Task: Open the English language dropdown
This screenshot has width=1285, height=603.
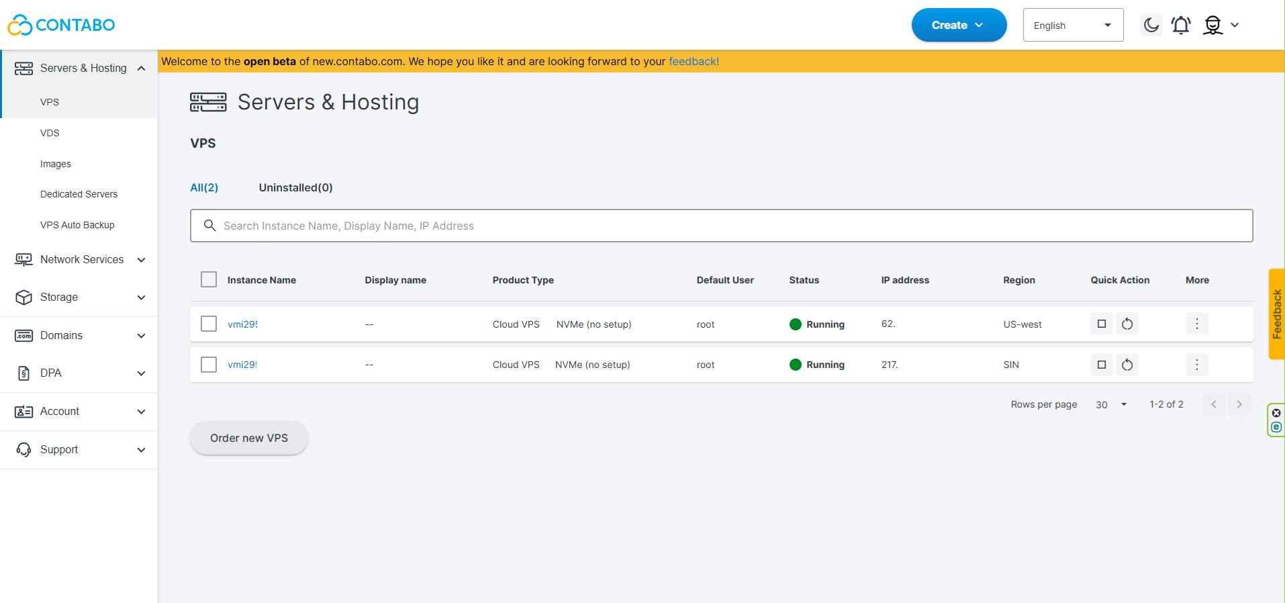Action: pyautogui.click(x=1073, y=25)
